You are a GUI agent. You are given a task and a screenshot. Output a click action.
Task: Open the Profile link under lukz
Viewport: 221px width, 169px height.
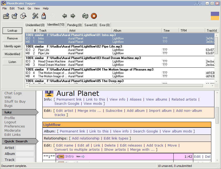click(10, 118)
